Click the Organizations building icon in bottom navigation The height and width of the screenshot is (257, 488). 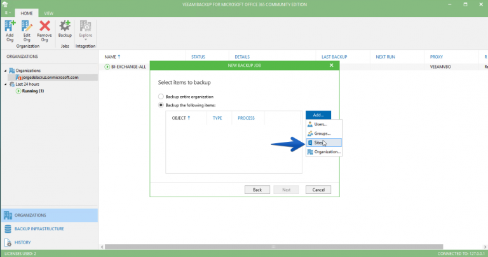click(8, 215)
